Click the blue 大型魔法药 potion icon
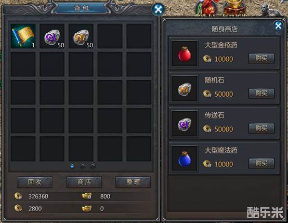Screen dimensions: 288x223 pos(185,159)
